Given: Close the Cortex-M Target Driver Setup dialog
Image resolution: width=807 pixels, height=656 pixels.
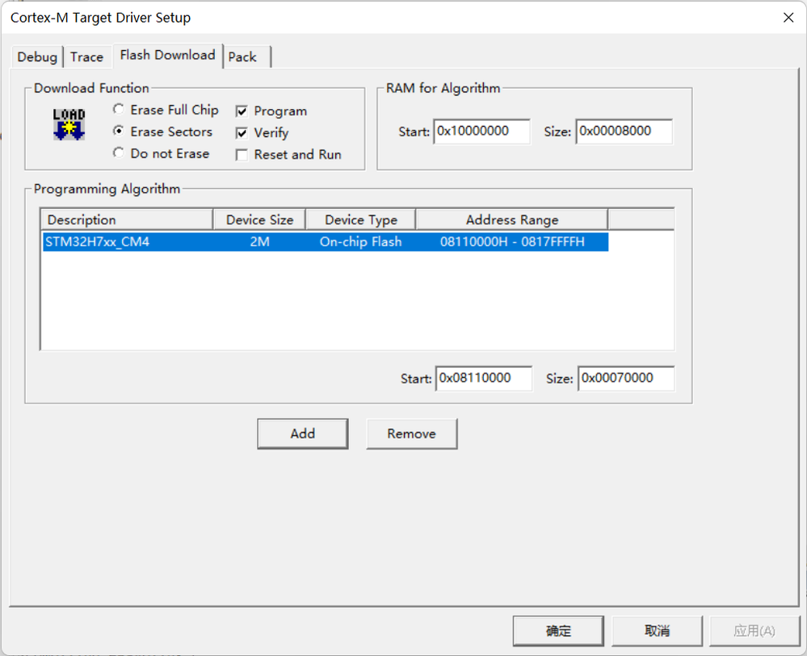Looking at the screenshot, I should click(788, 18).
